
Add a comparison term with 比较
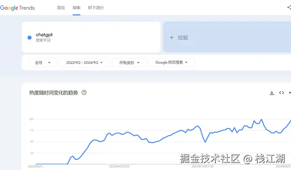click(x=227, y=37)
